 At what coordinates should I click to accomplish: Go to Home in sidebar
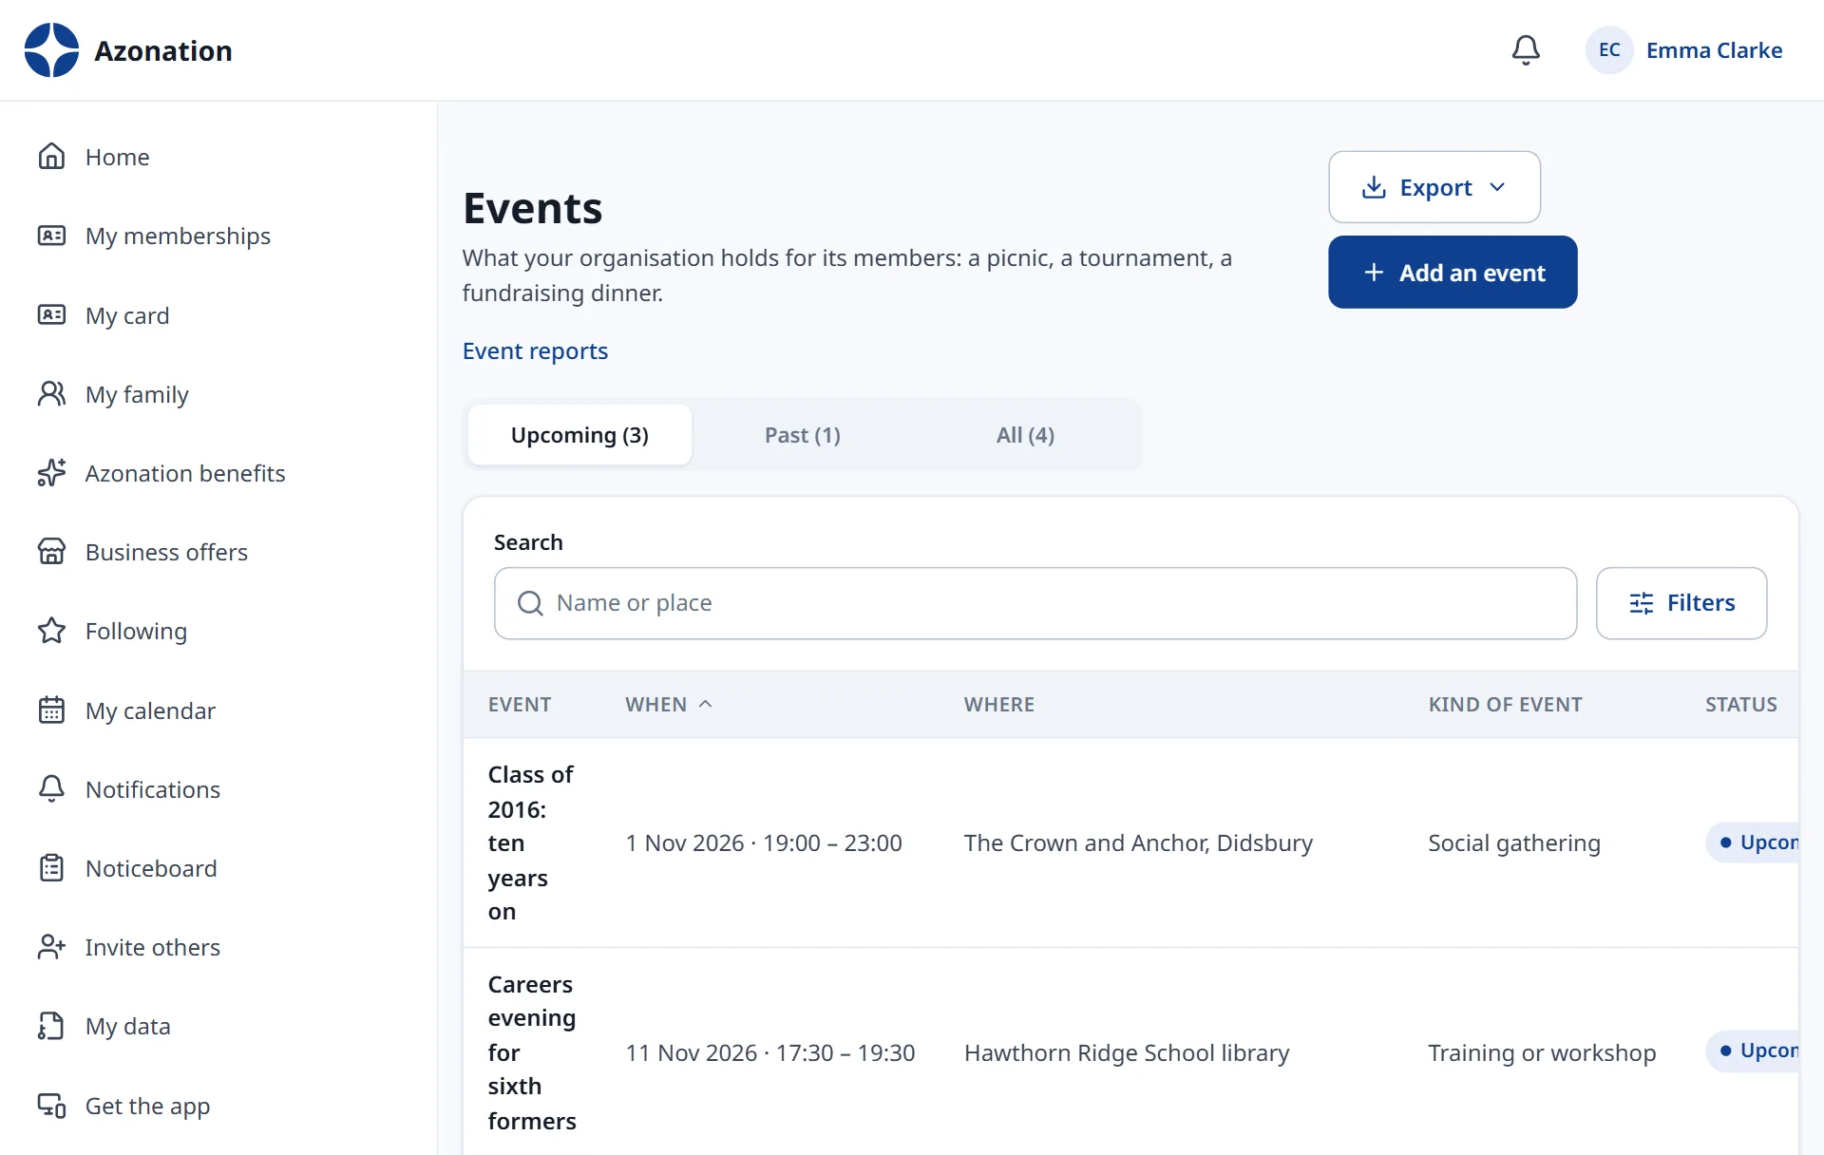point(117,157)
